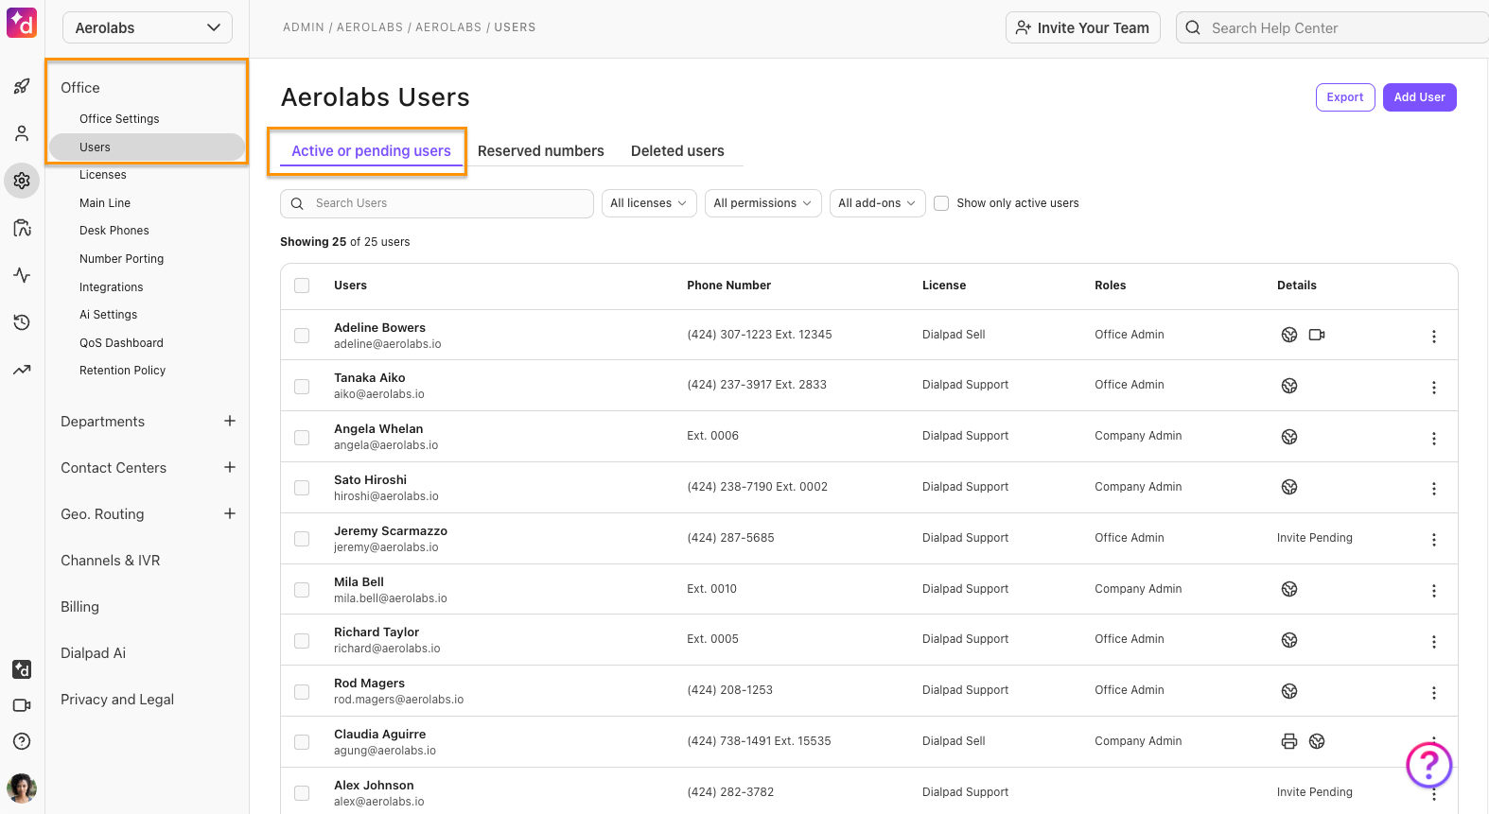Screen dimensions: 1489x814
Task: Open the three-dot menu for Sato Hiroshi
Action: coord(1434,489)
